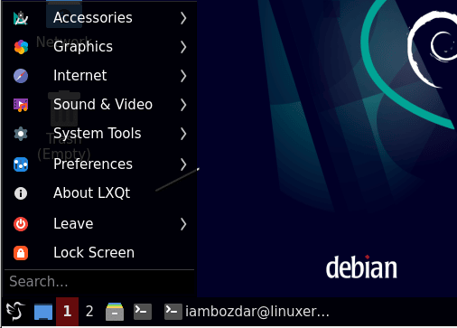Click the System Tools gear icon
The image size is (457, 328).
coord(21,134)
